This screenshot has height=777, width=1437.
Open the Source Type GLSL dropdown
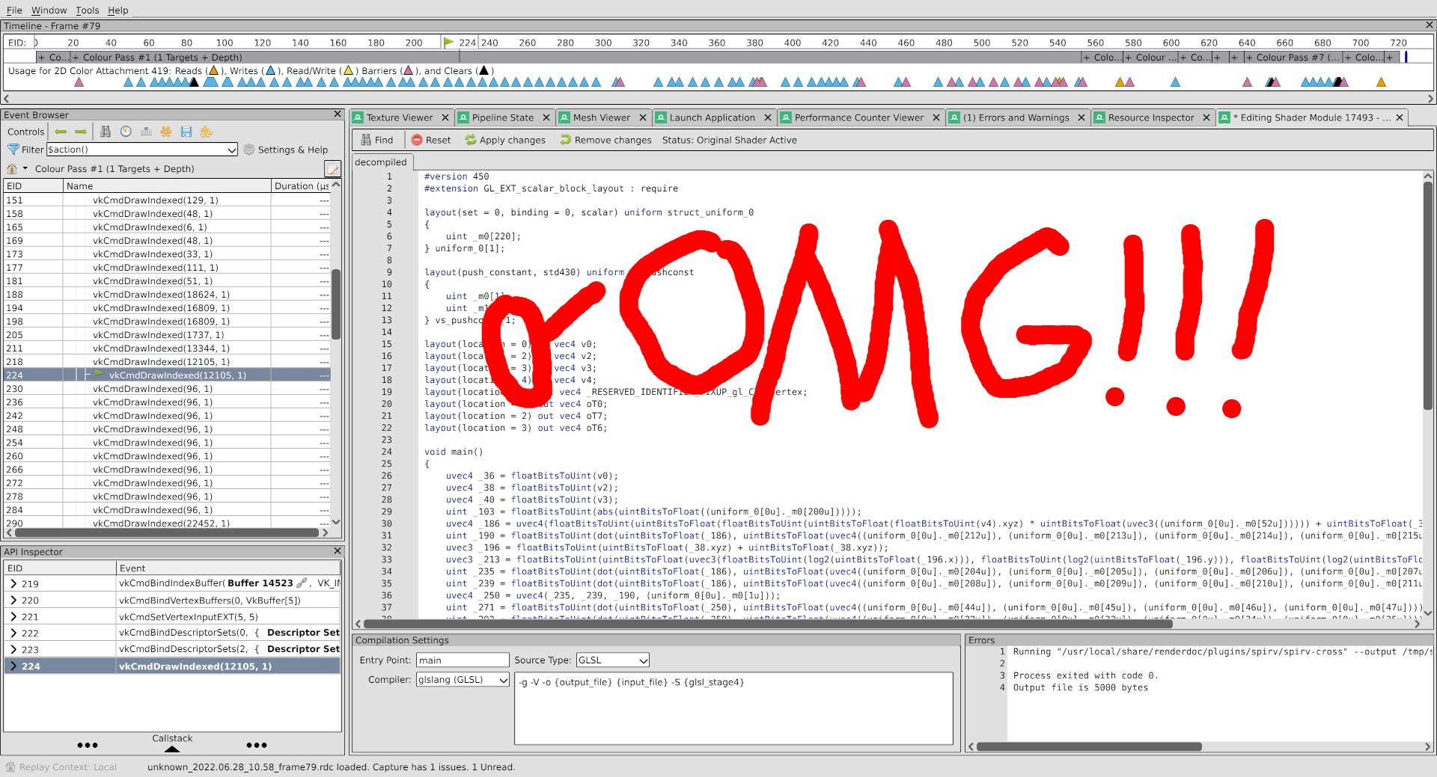pos(612,660)
